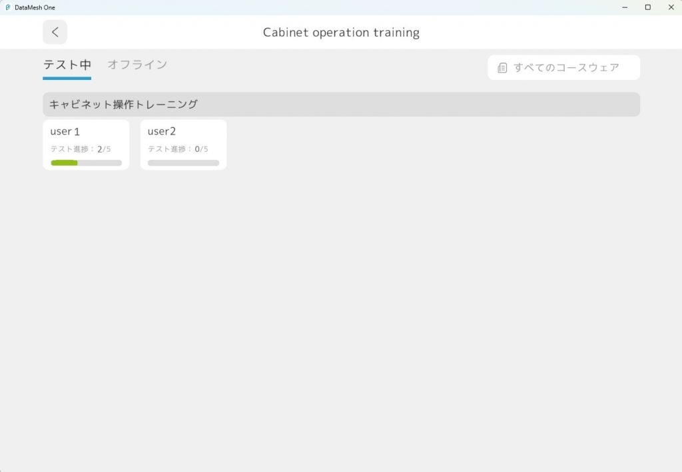Click the DataMesh One title bar text
The image size is (682, 472).
pos(35,7)
